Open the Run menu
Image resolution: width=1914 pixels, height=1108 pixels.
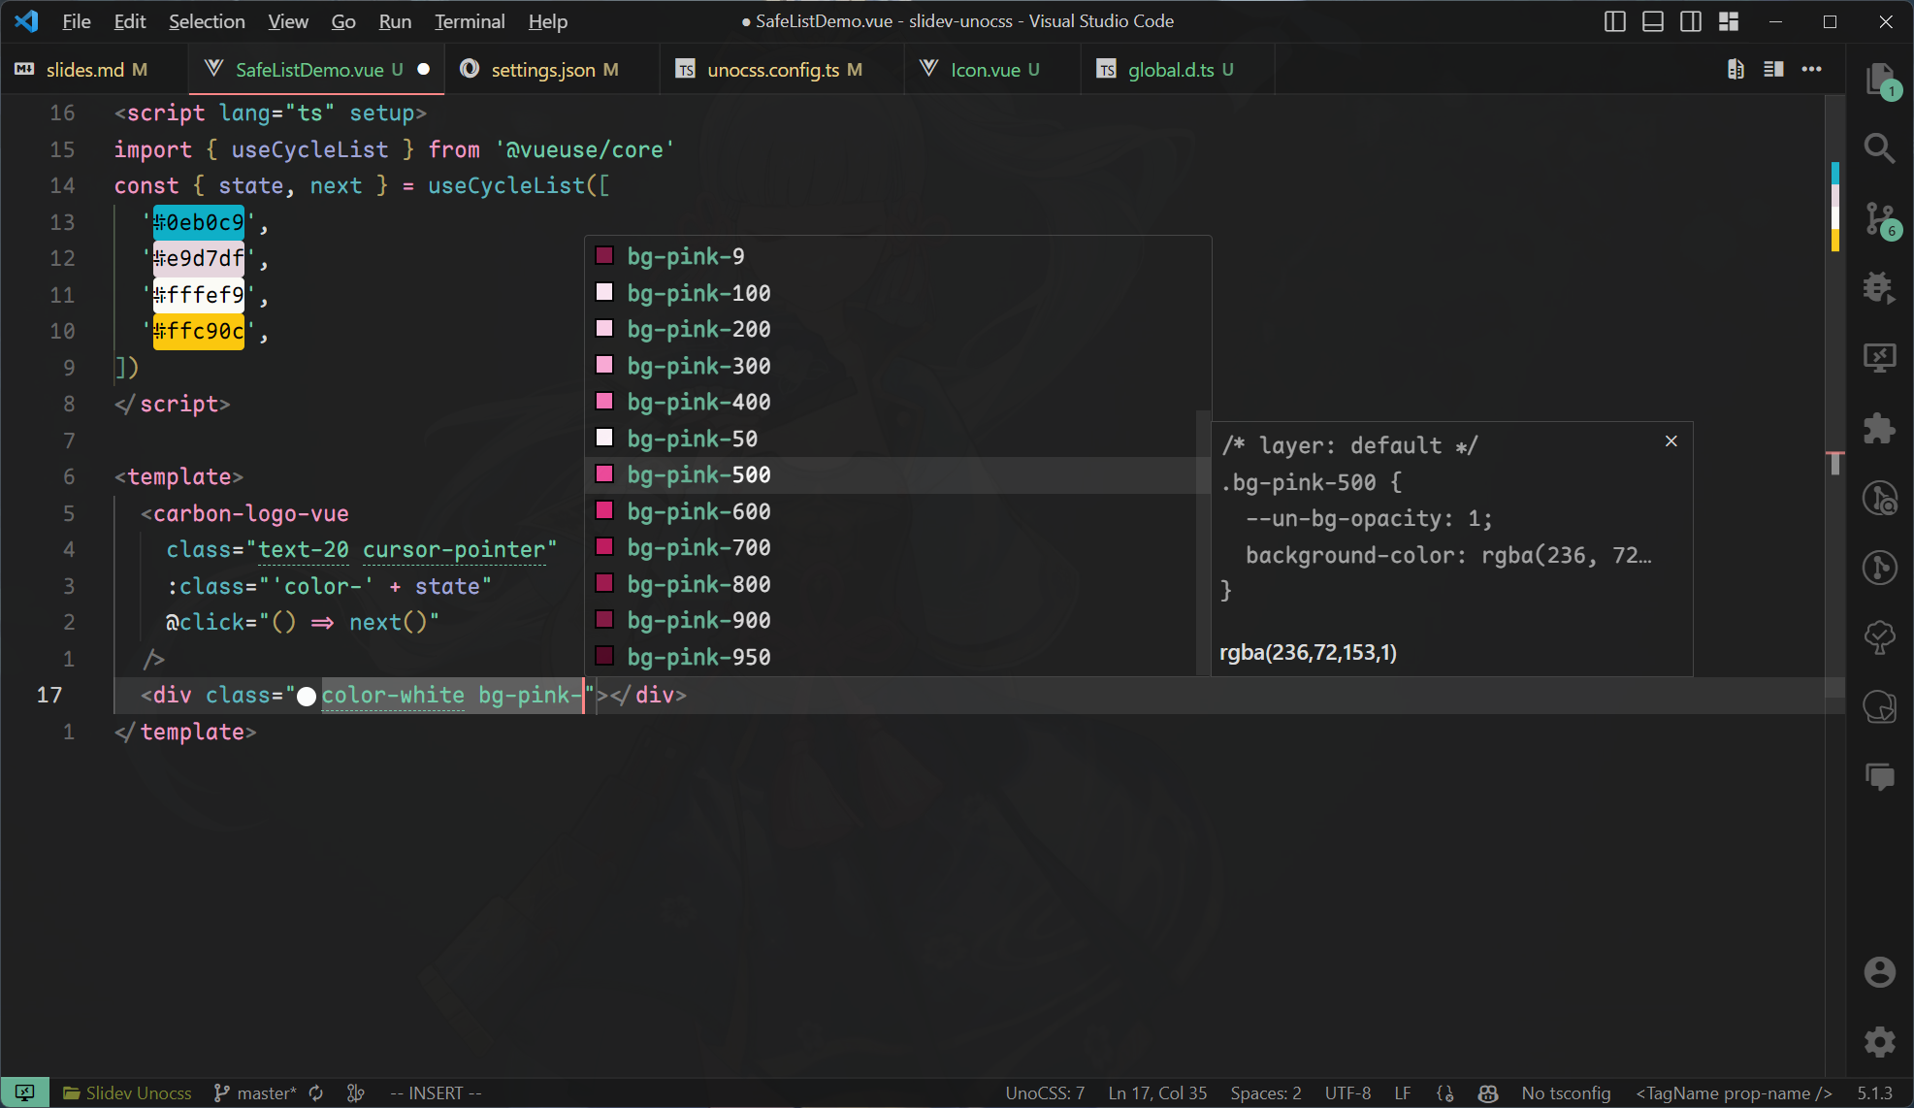[x=395, y=21]
